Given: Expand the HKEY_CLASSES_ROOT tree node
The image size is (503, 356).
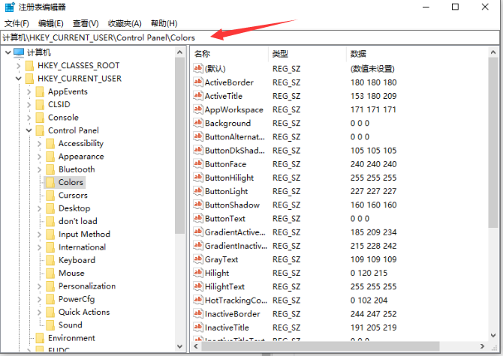Looking at the screenshot, I should (17, 66).
